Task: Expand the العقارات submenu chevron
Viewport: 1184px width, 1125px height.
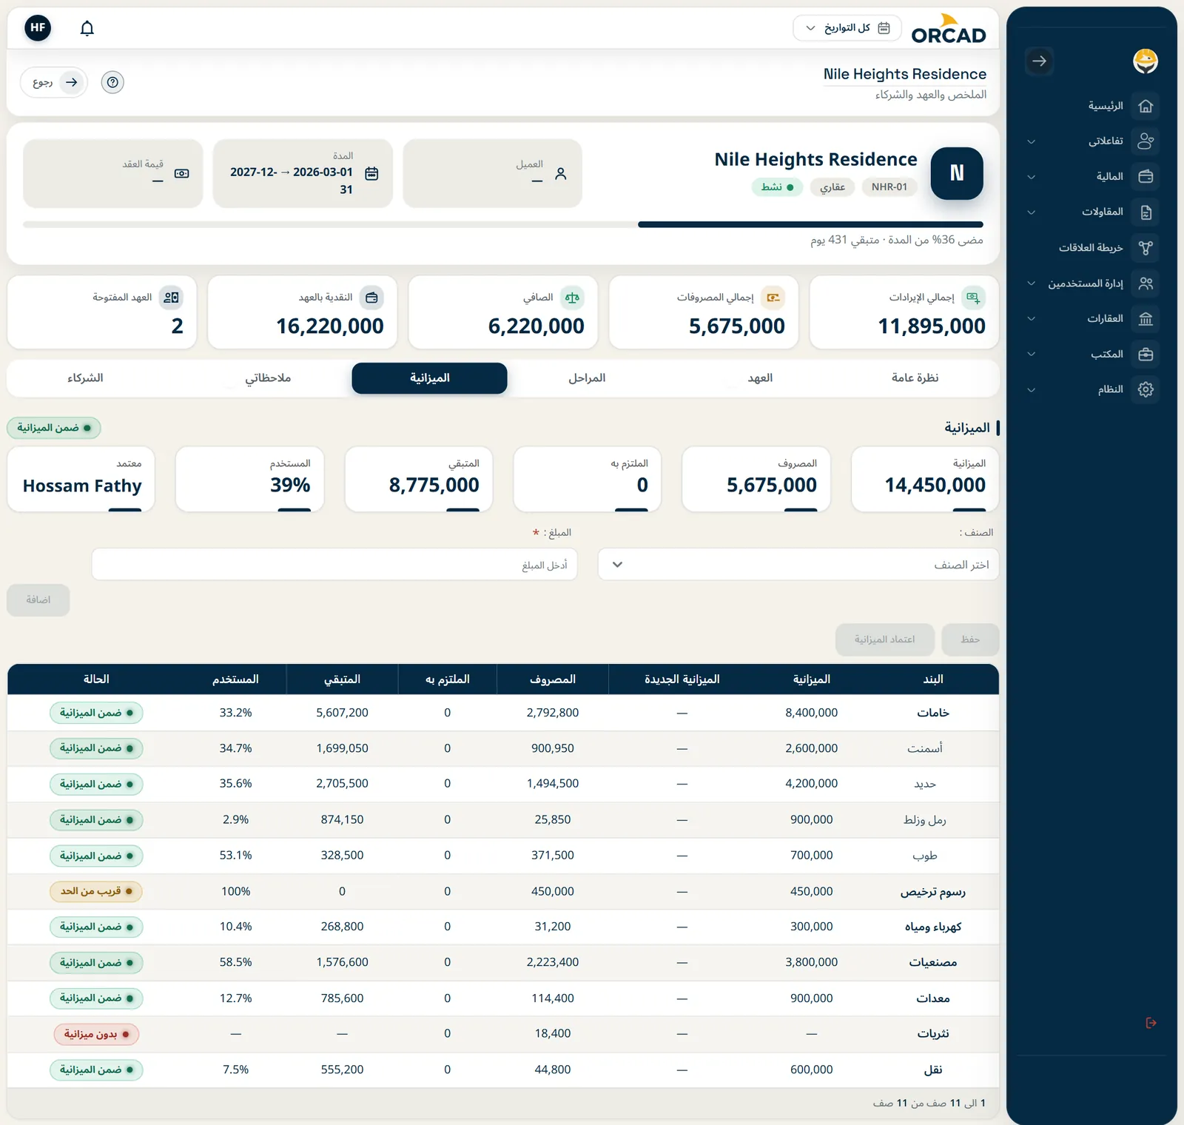Action: pos(1031,319)
